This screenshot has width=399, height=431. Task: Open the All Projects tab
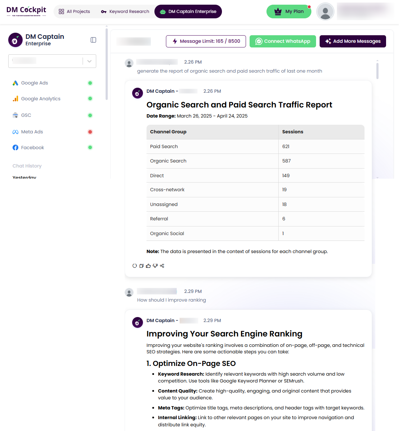click(74, 12)
